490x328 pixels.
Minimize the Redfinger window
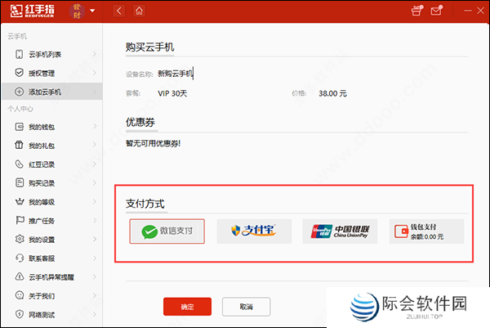(x=468, y=11)
